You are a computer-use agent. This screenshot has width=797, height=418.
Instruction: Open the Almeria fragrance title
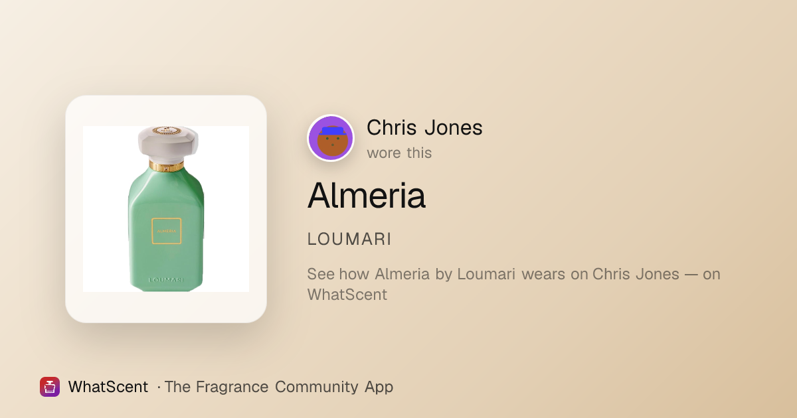tap(366, 195)
